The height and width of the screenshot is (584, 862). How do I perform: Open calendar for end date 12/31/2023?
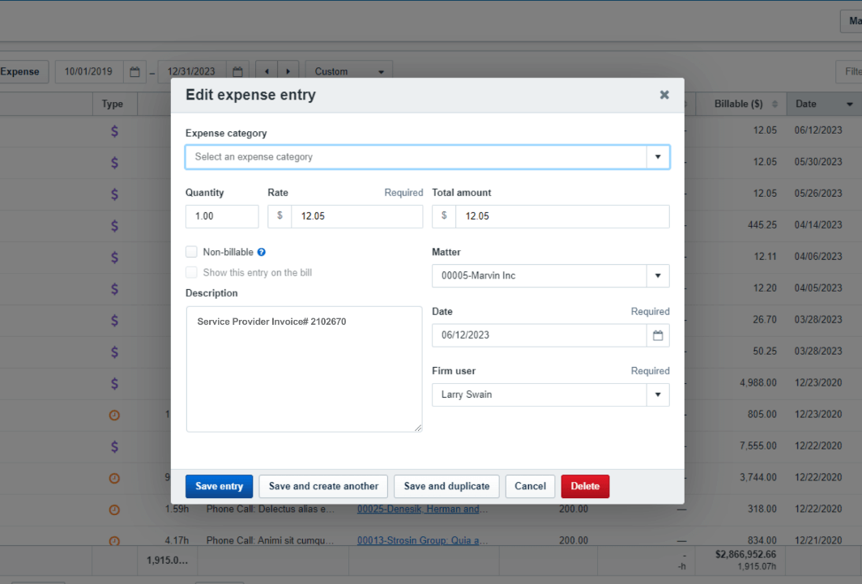point(237,72)
